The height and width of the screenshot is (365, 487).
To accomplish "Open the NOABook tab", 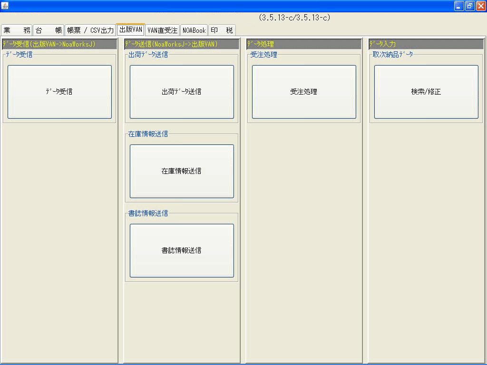I will [194, 29].
